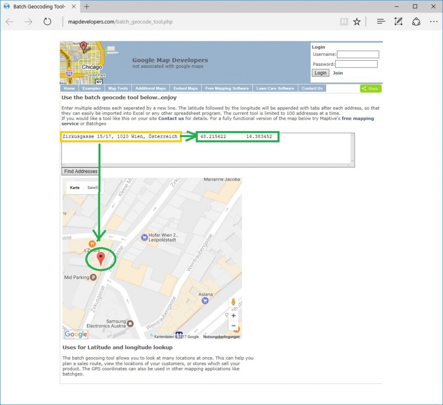Open the Web Note ink icon

pyautogui.click(x=398, y=21)
